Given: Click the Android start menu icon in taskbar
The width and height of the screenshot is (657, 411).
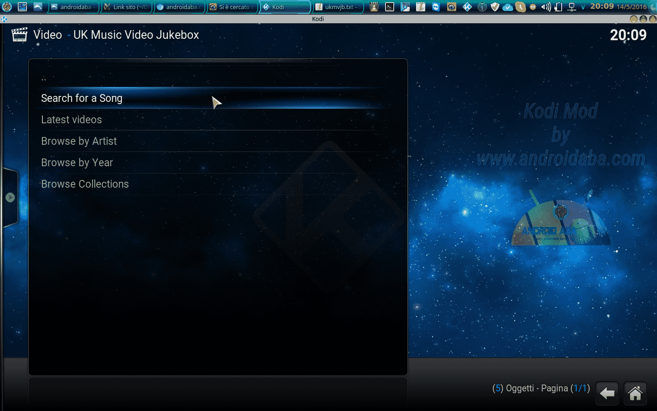Looking at the screenshot, I should pyautogui.click(x=7, y=7).
